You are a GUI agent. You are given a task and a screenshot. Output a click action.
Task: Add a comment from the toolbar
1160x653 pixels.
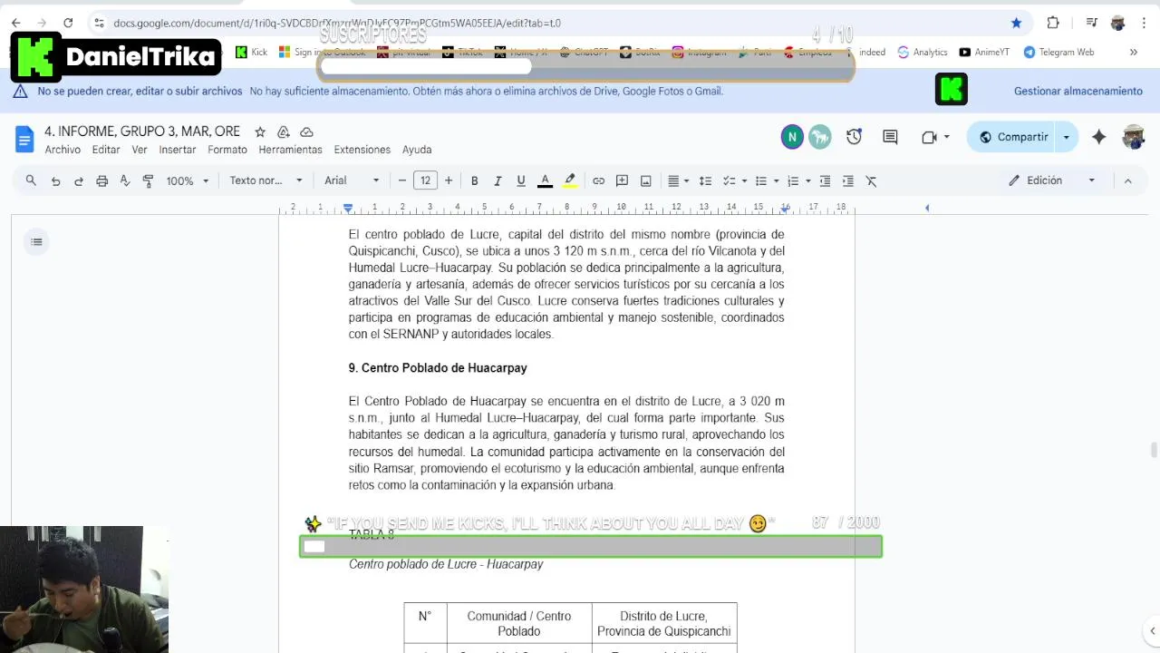[622, 180]
